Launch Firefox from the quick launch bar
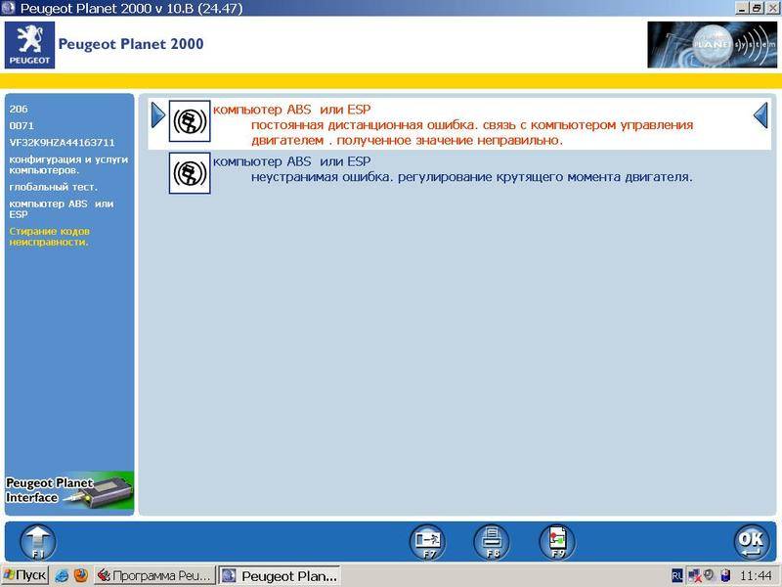This screenshot has height=587, width=782. coord(80,575)
